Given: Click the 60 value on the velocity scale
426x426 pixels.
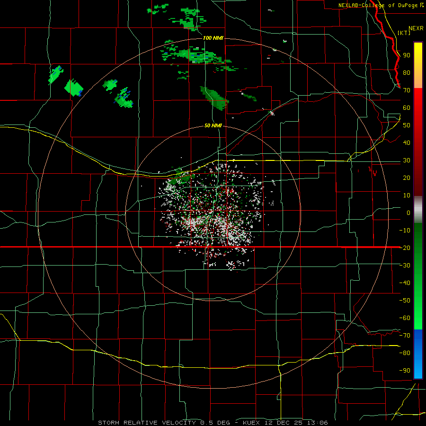Looking at the screenshot, I should click(x=407, y=108).
